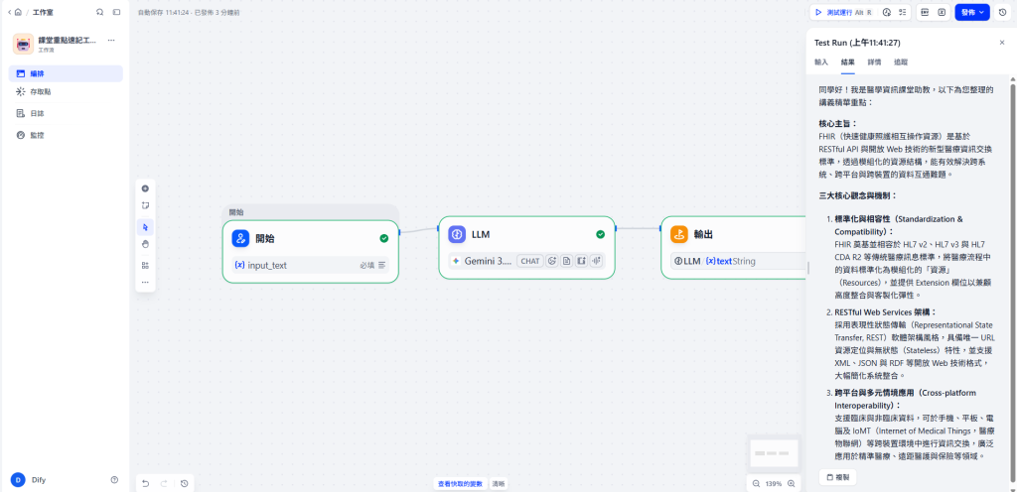Click green checkmark on 開始 node
1017x492 pixels.
(384, 238)
